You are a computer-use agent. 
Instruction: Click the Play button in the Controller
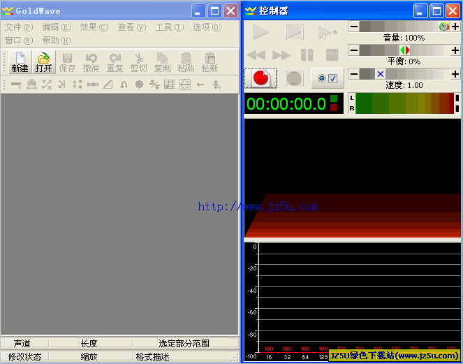[260, 31]
